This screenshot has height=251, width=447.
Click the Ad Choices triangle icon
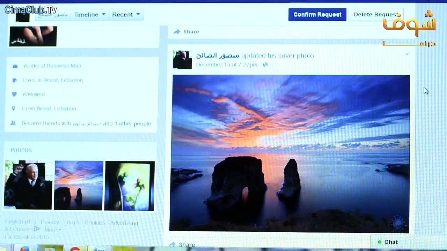pos(37,229)
